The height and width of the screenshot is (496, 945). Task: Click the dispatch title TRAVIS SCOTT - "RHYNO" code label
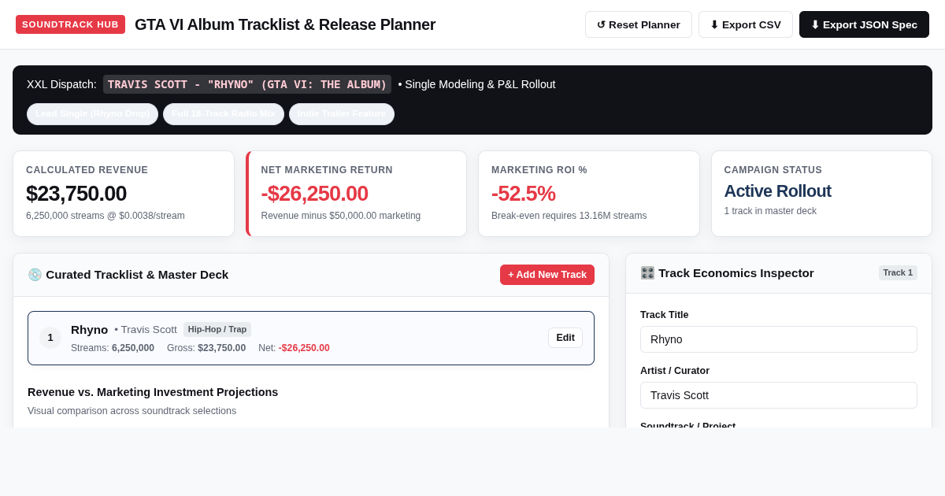(247, 84)
